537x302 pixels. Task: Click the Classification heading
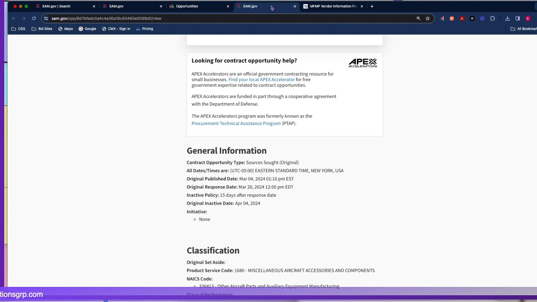(213, 250)
